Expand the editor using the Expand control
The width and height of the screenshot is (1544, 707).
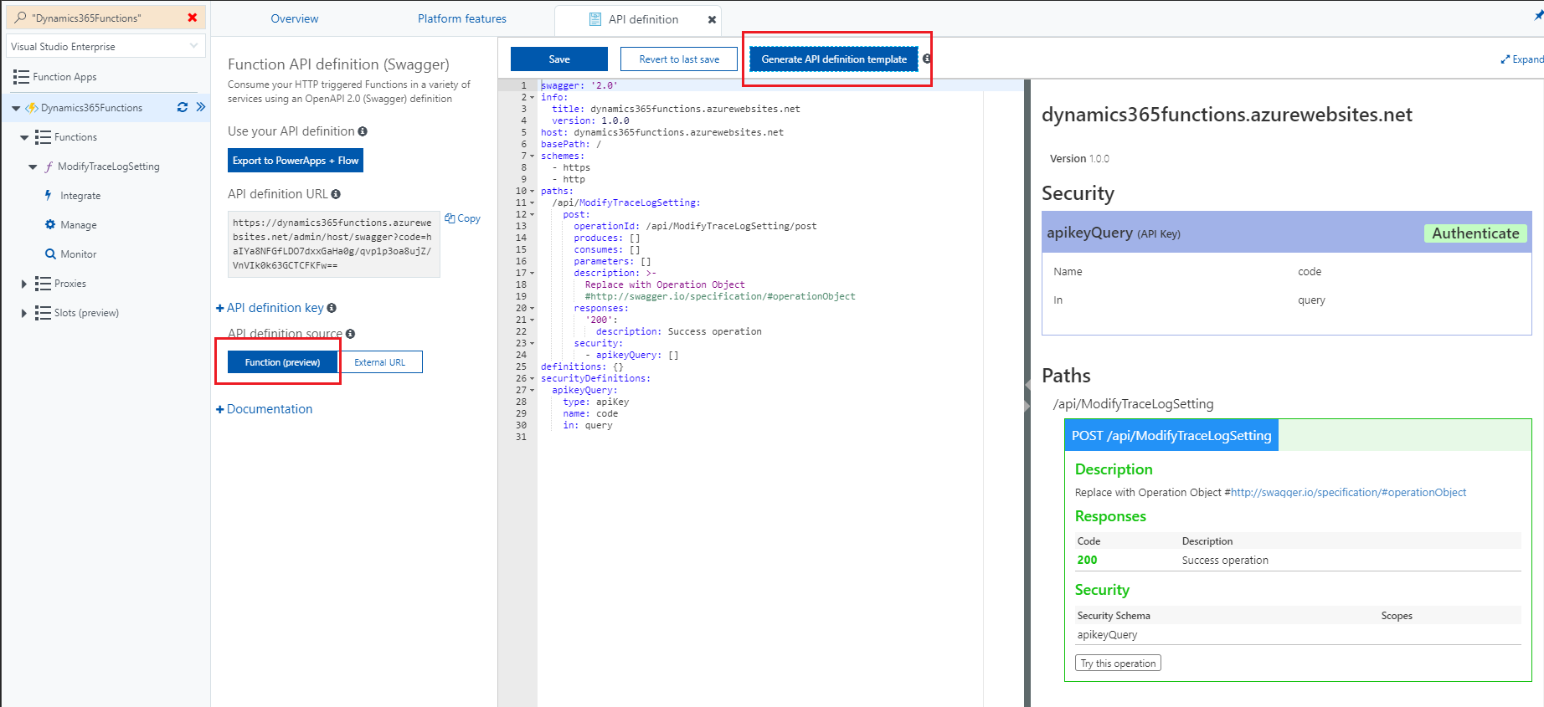point(1521,59)
